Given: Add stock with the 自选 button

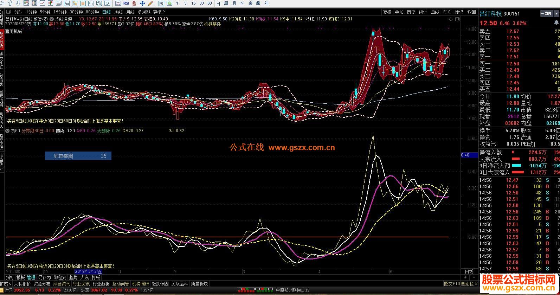Looking at the screenshot, I should [547, 14].
